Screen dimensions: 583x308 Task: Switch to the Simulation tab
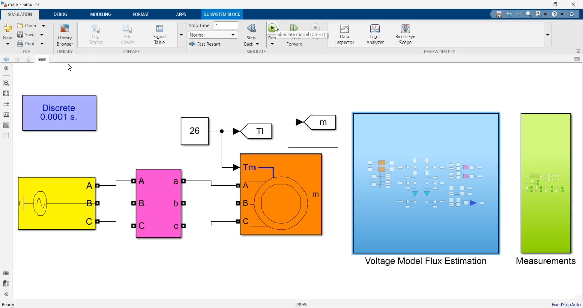(x=20, y=14)
